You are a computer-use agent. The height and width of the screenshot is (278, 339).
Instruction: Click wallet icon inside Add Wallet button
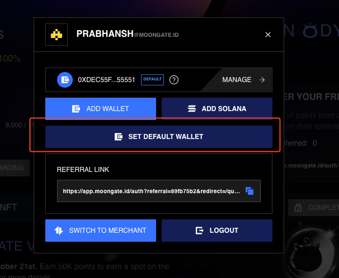[x=76, y=109]
